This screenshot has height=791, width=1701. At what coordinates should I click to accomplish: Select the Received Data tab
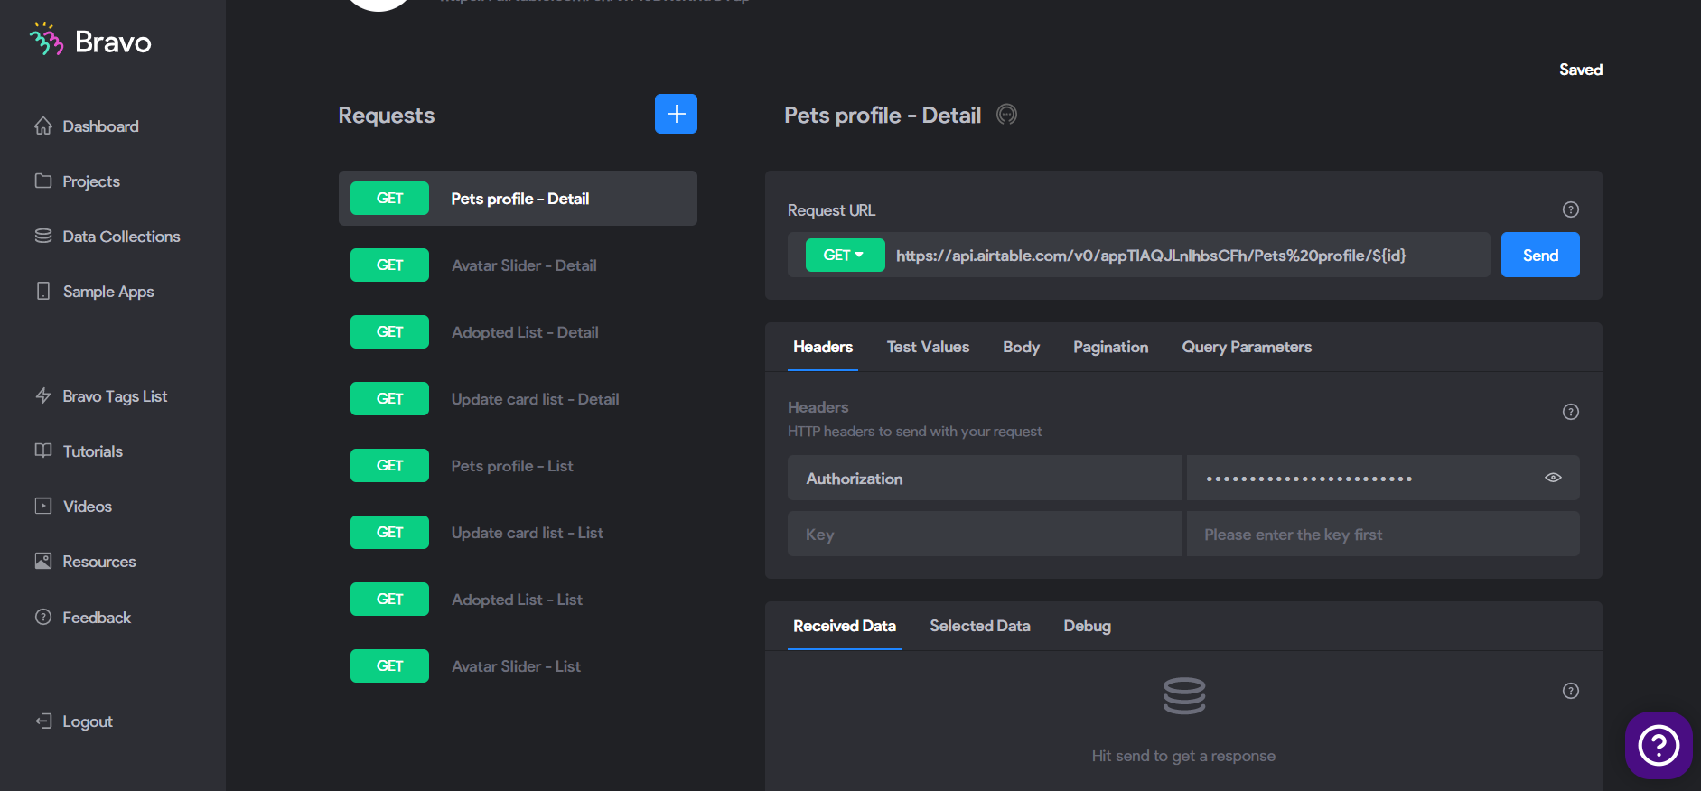click(845, 626)
